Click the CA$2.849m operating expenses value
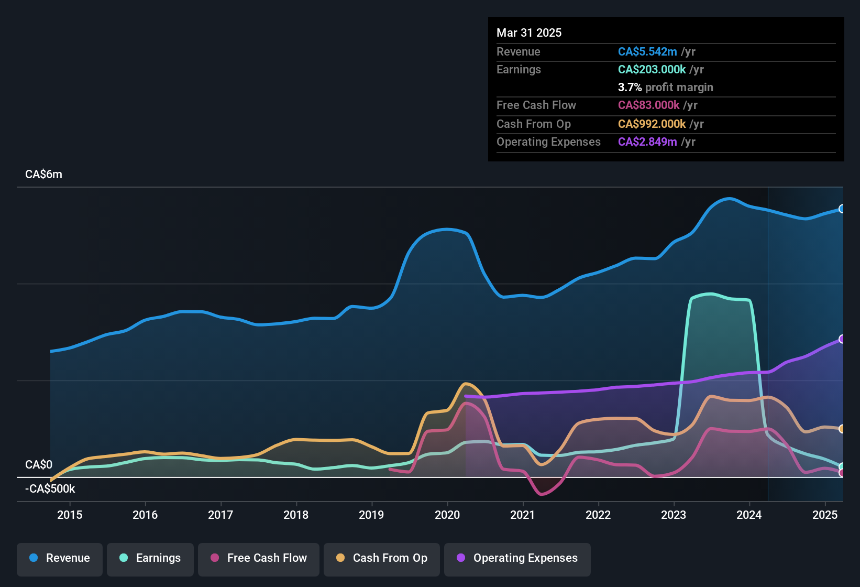Image resolution: width=860 pixels, height=587 pixels. click(x=647, y=142)
